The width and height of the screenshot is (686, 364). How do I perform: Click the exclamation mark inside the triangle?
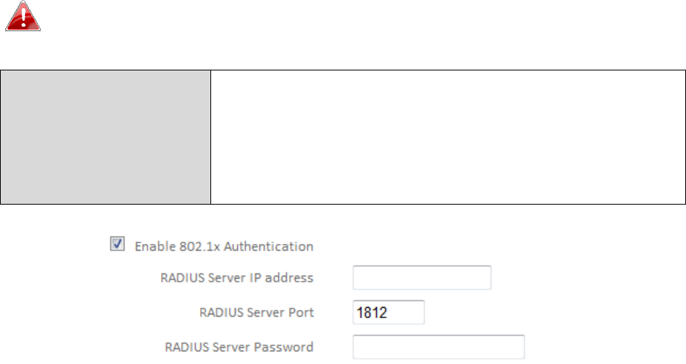coord(23,18)
